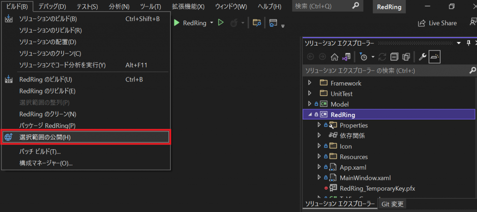Select the MainWindow.xaml file icon
This screenshot has height=212, width=477.
tap(333, 178)
